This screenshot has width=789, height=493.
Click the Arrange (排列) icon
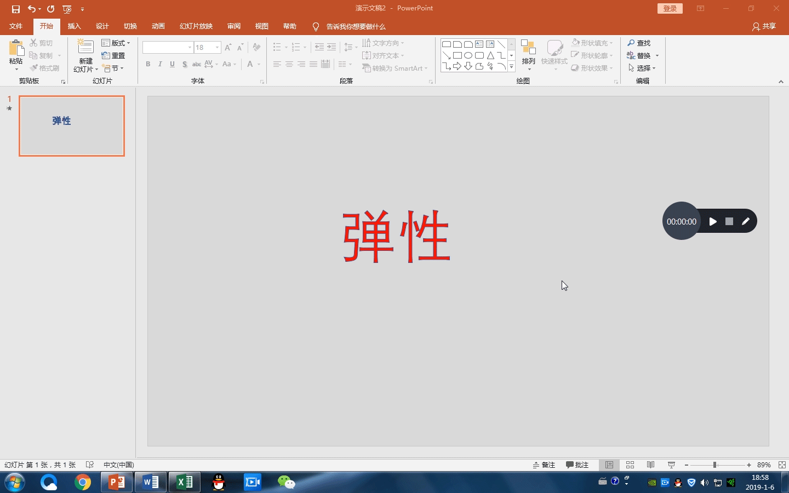tap(528, 48)
